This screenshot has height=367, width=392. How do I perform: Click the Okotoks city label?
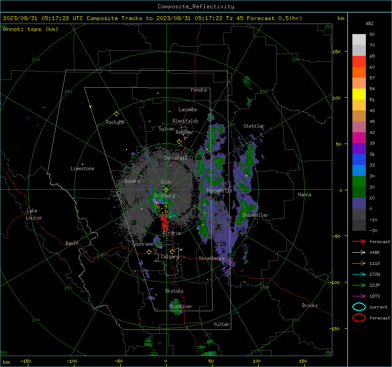[x=174, y=291]
